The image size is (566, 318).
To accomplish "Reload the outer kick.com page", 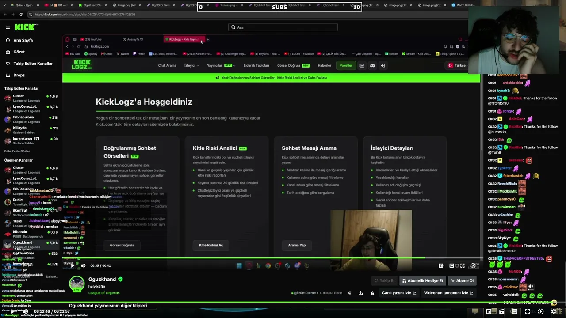I will tap(20, 14).
